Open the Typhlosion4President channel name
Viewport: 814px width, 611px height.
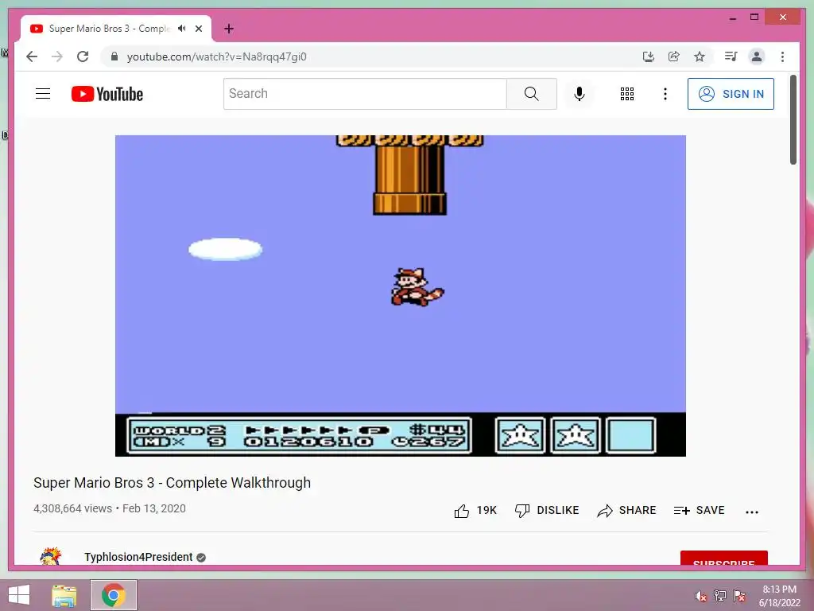[138, 557]
